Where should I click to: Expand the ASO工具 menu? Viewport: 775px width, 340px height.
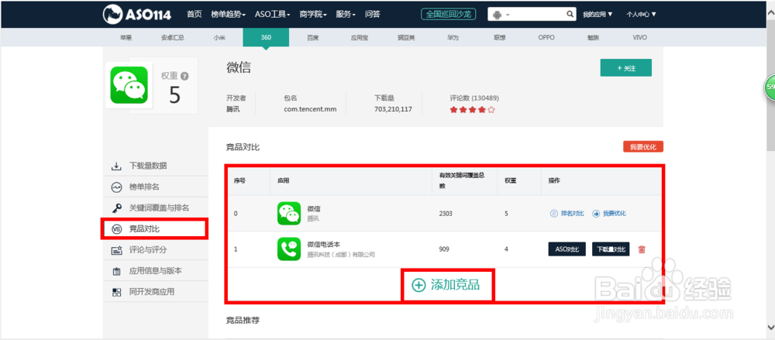272,15
